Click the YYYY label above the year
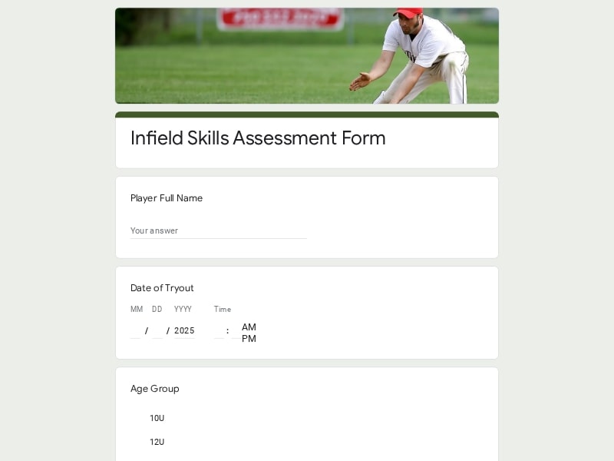The image size is (614, 461). pyautogui.click(x=183, y=310)
